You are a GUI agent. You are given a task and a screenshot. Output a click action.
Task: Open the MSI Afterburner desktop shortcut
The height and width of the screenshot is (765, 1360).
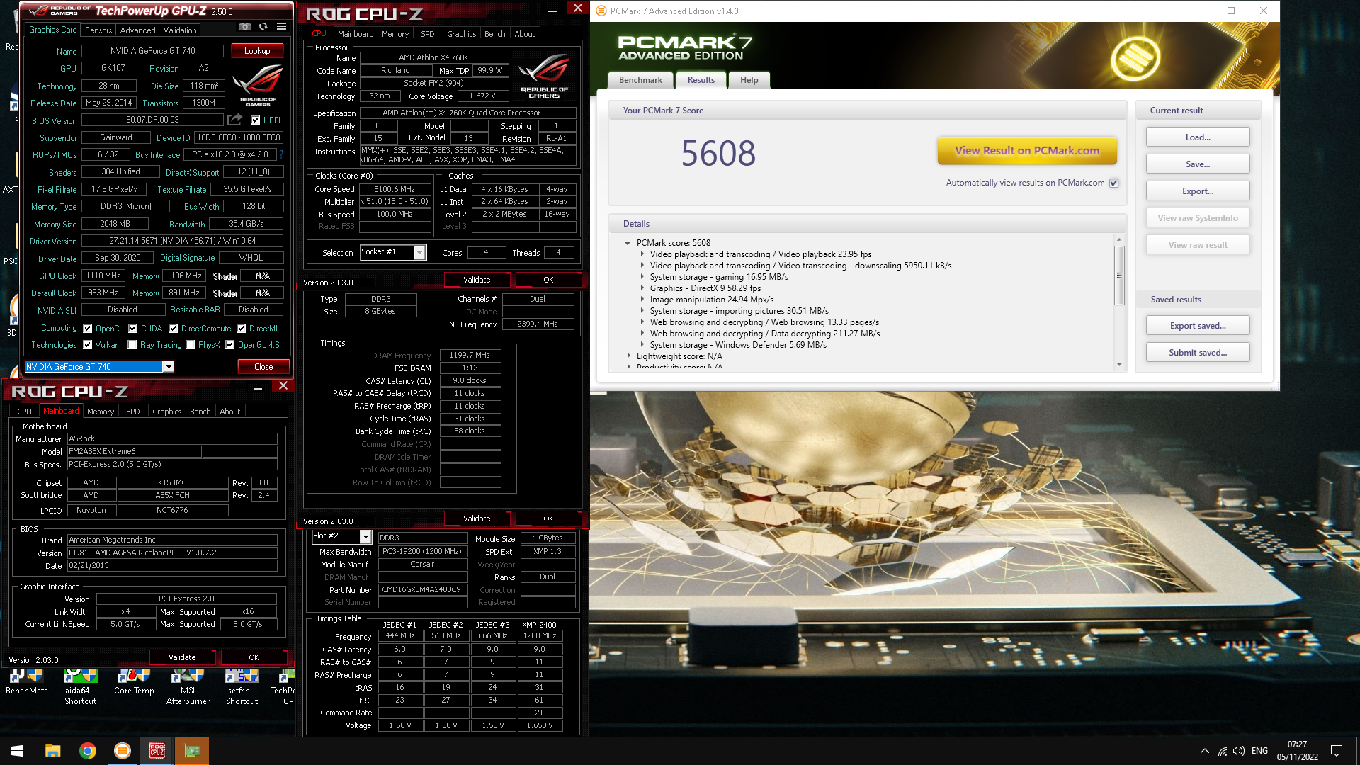point(188,687)
